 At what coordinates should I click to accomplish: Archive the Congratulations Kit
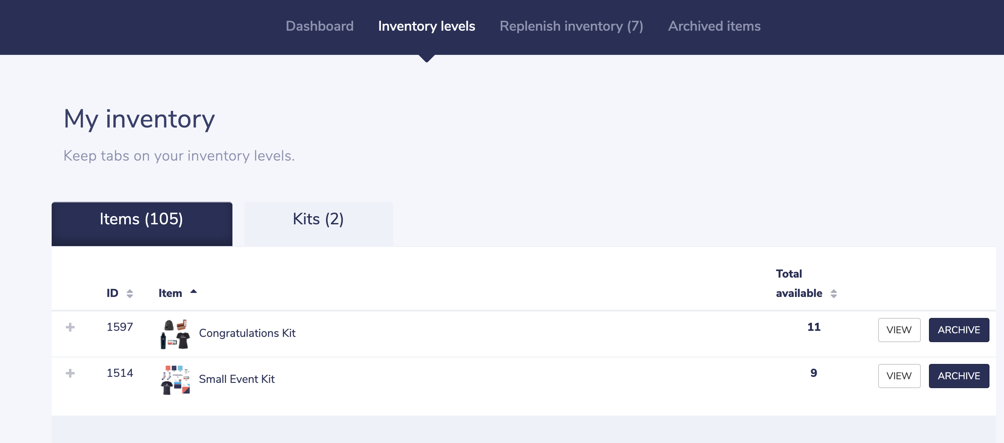(x=959, y=330)
